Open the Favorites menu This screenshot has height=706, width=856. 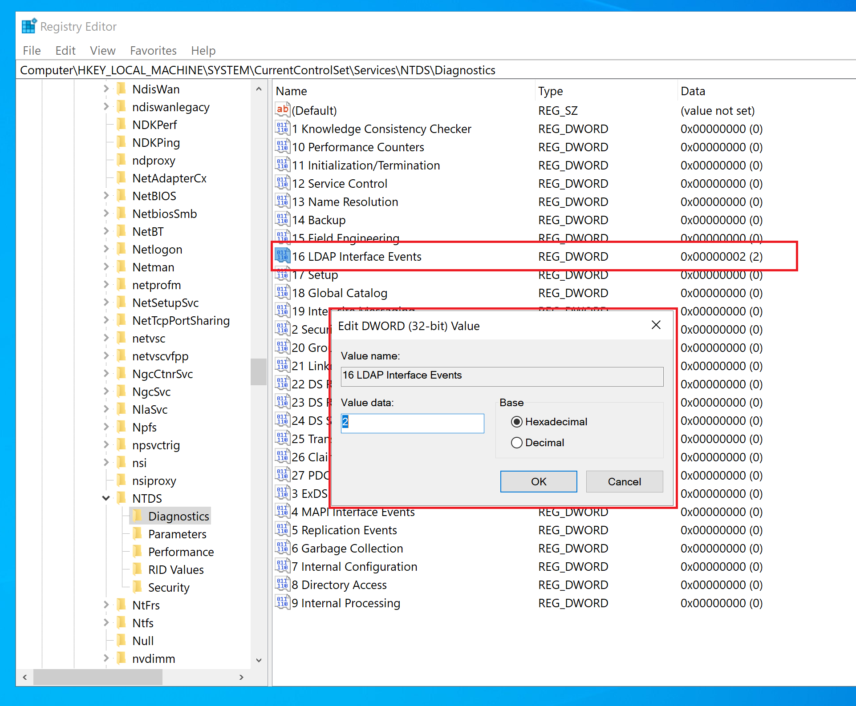click(x=153, y=51)
